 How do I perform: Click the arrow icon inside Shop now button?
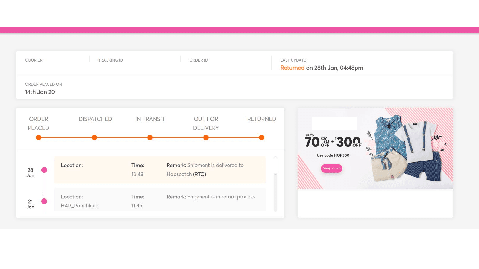tap(340, 168)
